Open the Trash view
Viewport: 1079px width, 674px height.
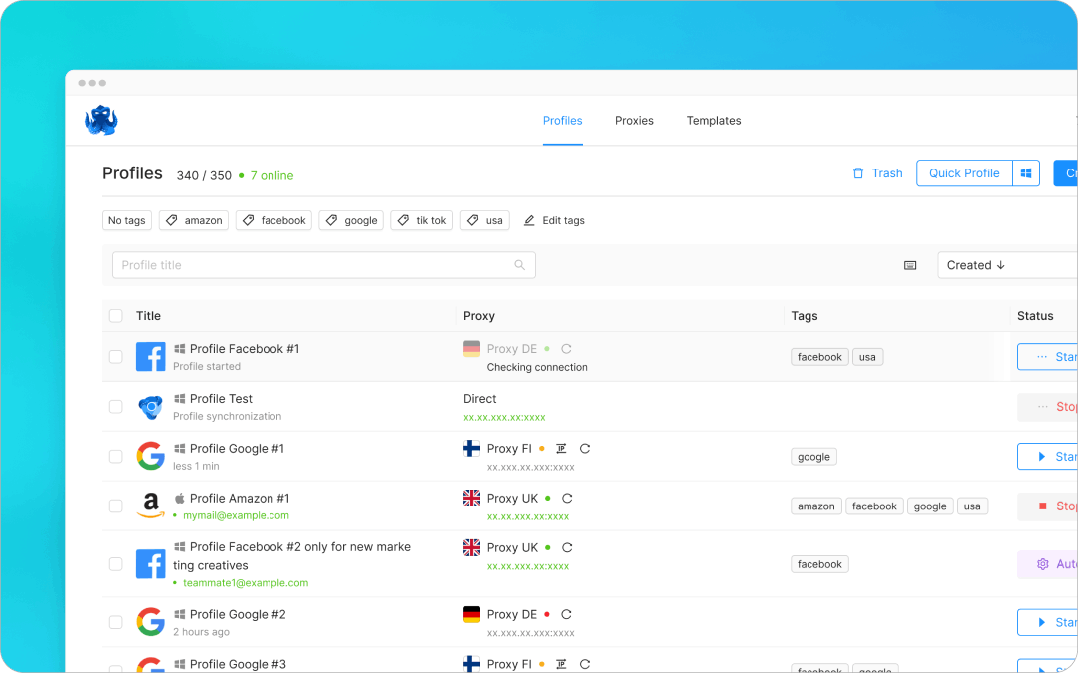[x=877, y=172]
